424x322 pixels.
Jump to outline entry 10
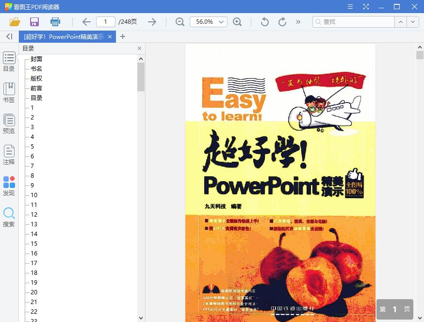(34, 195)
